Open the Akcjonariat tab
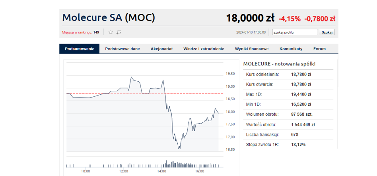This screenshot has height=176, width=377. pos(161,49)
